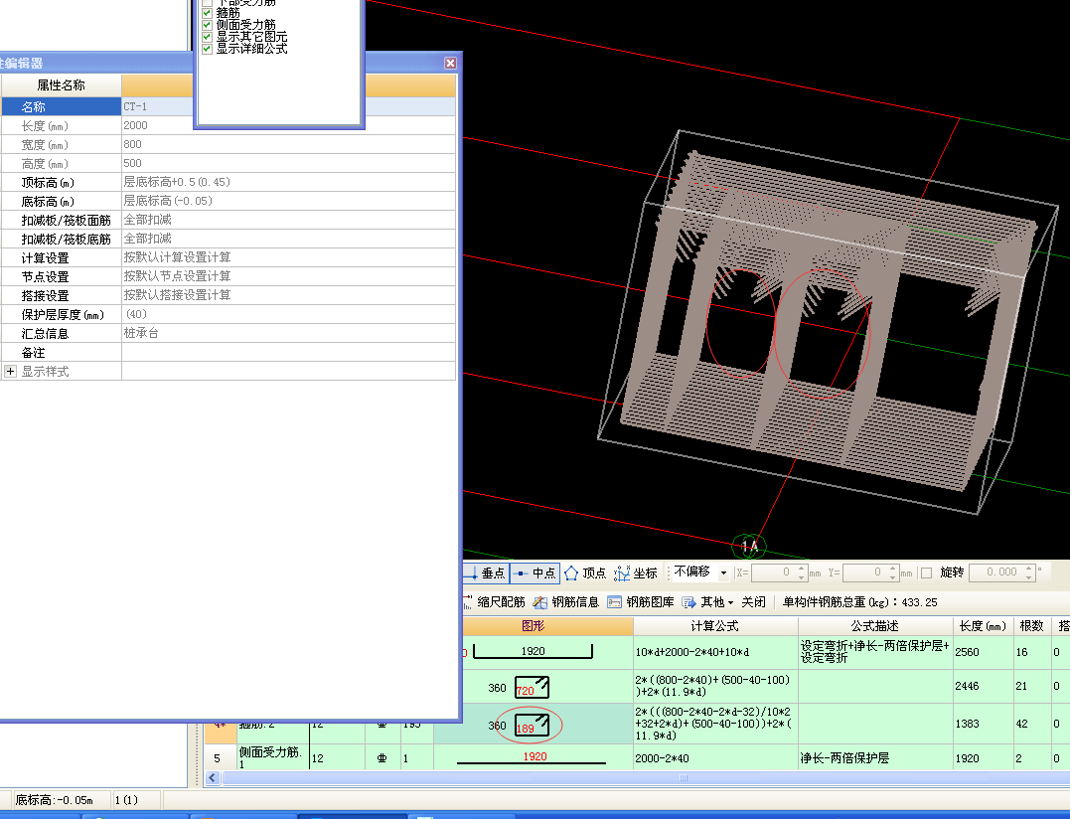The height and width of the screenshot is (819, 1070).
Task: Open 计算设置 property value
Action: click(x=289, y=257)
